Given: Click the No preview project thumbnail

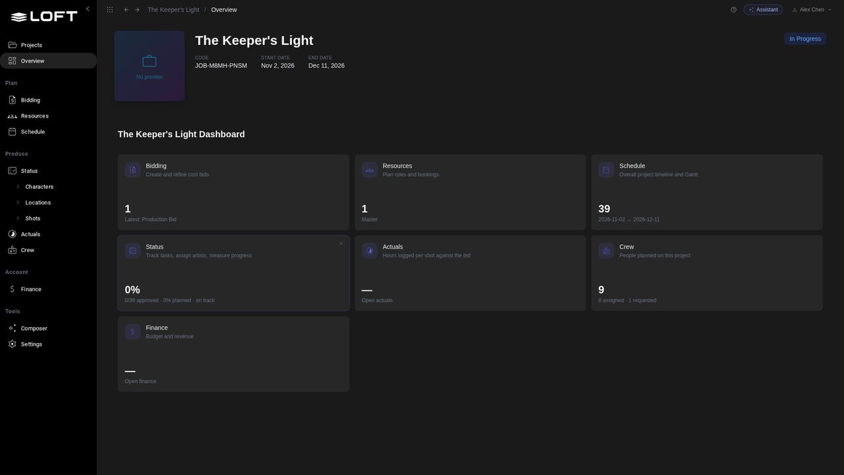Looking at the screenshot, I should point(150,66).
